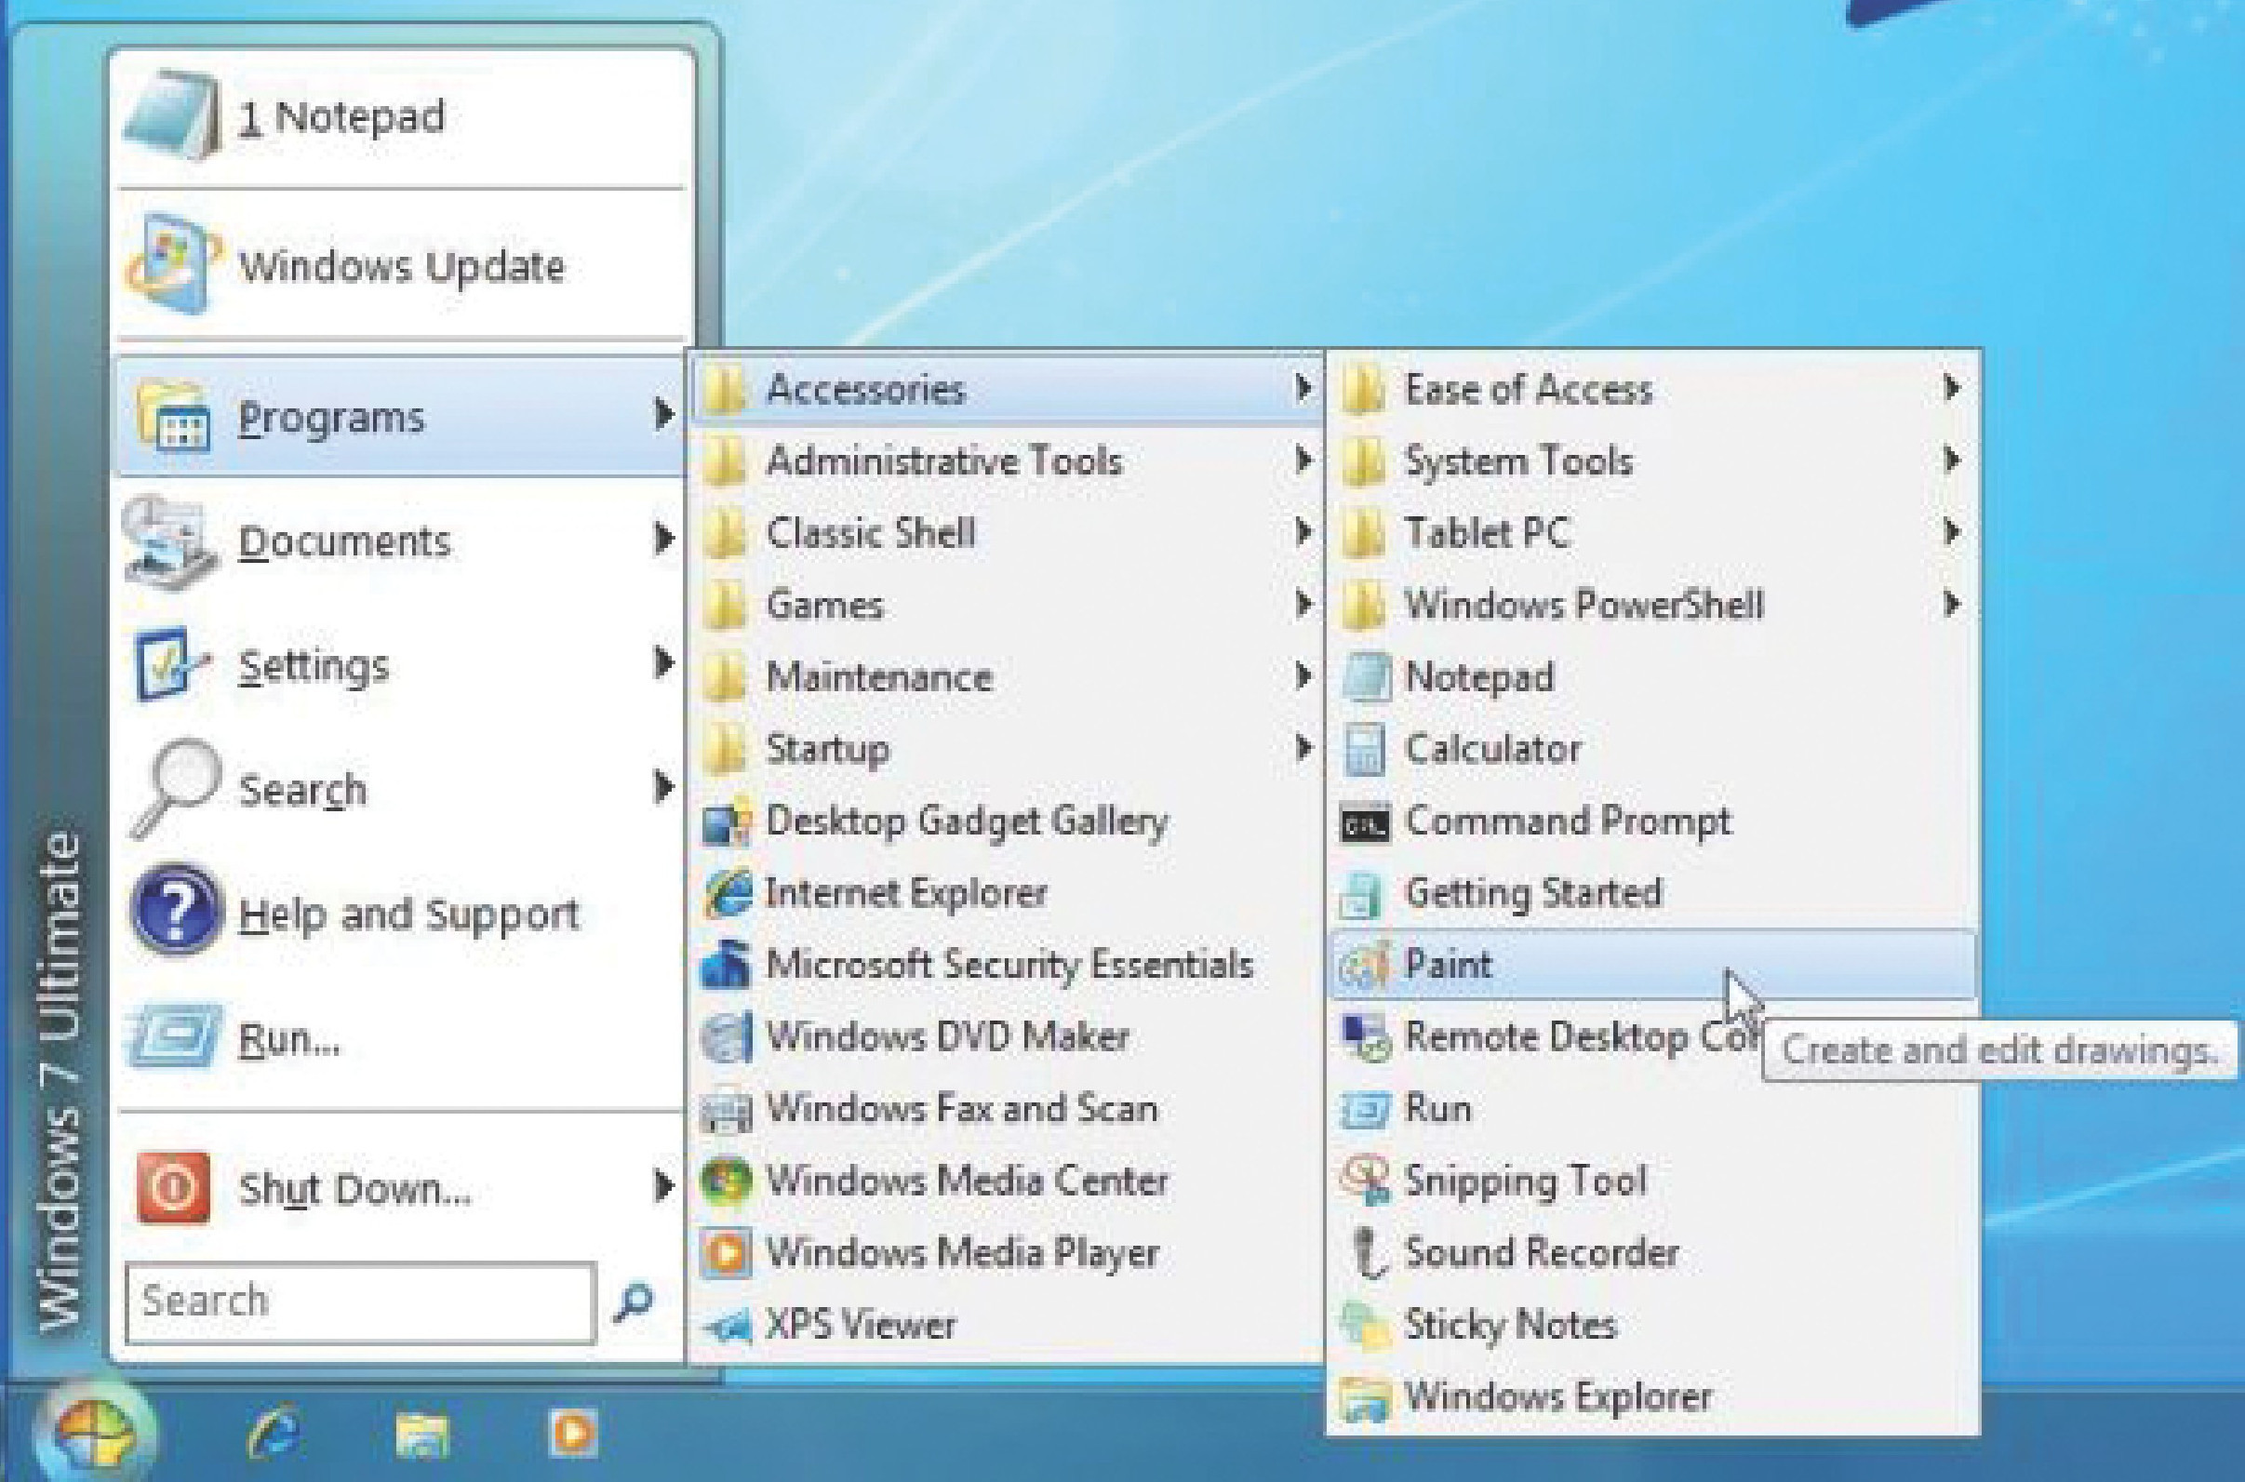Click the Paint icon in Accessories menu

pyautogui.click(x=1363, y=965)
